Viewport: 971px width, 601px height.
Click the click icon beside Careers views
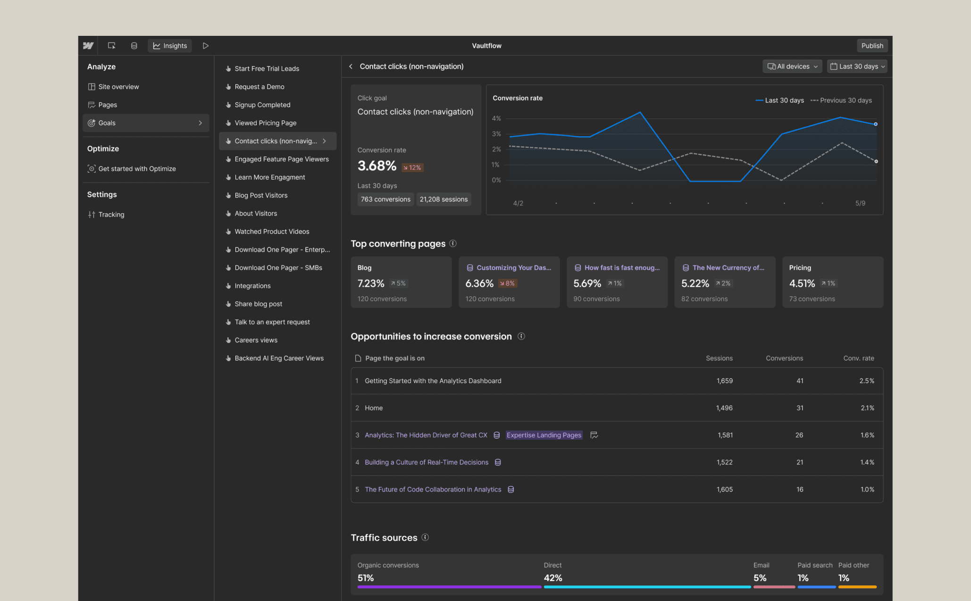[x=228, y=340]
